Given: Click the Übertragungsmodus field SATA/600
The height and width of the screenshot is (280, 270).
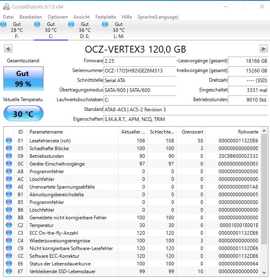Looking at the screenshot, I should [x=139, y=90].
